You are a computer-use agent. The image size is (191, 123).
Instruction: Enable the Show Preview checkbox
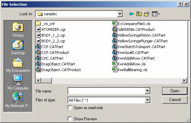tap(70, 119)
